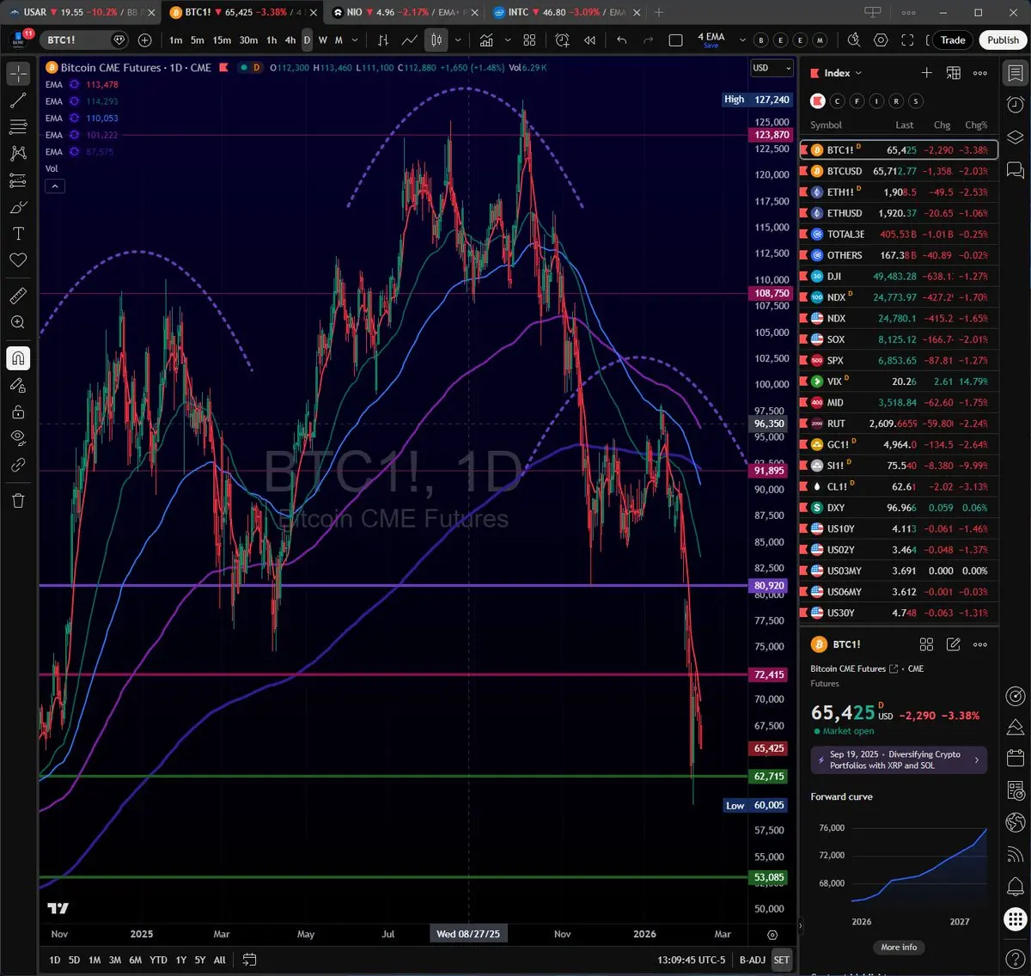Screen dimensions: 1031x976
Task: Open the notifications bell panel
Action: point(1015,886)
